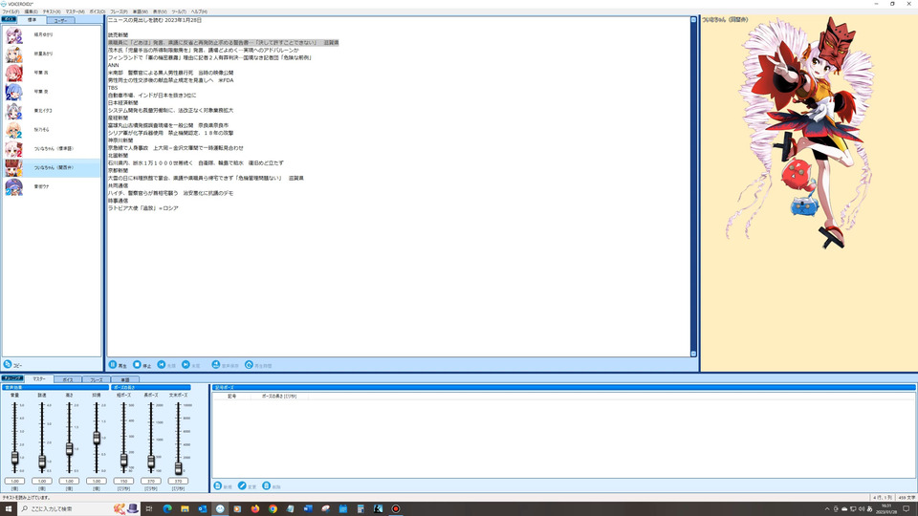Screen dimensions: 918x516
Task: Click the Windows Start button
Action: (9, 508)
